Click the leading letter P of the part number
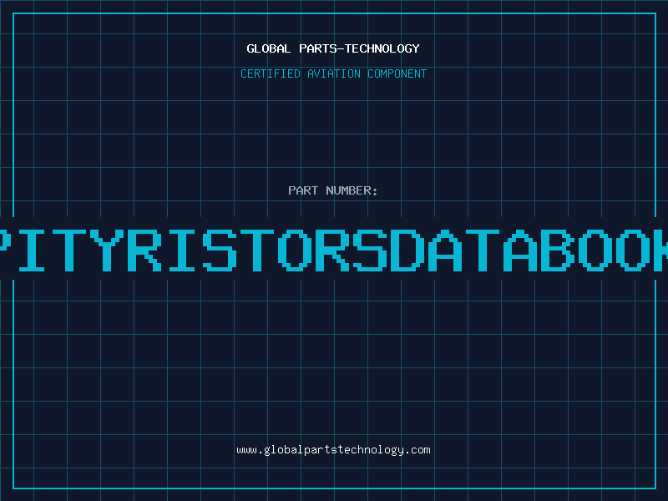 point(7,250)
